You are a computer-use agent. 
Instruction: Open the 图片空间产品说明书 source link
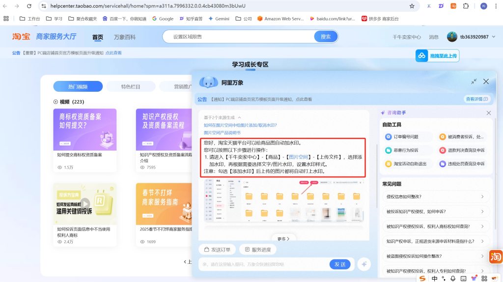pyautogui.click(x=223, y=132)
